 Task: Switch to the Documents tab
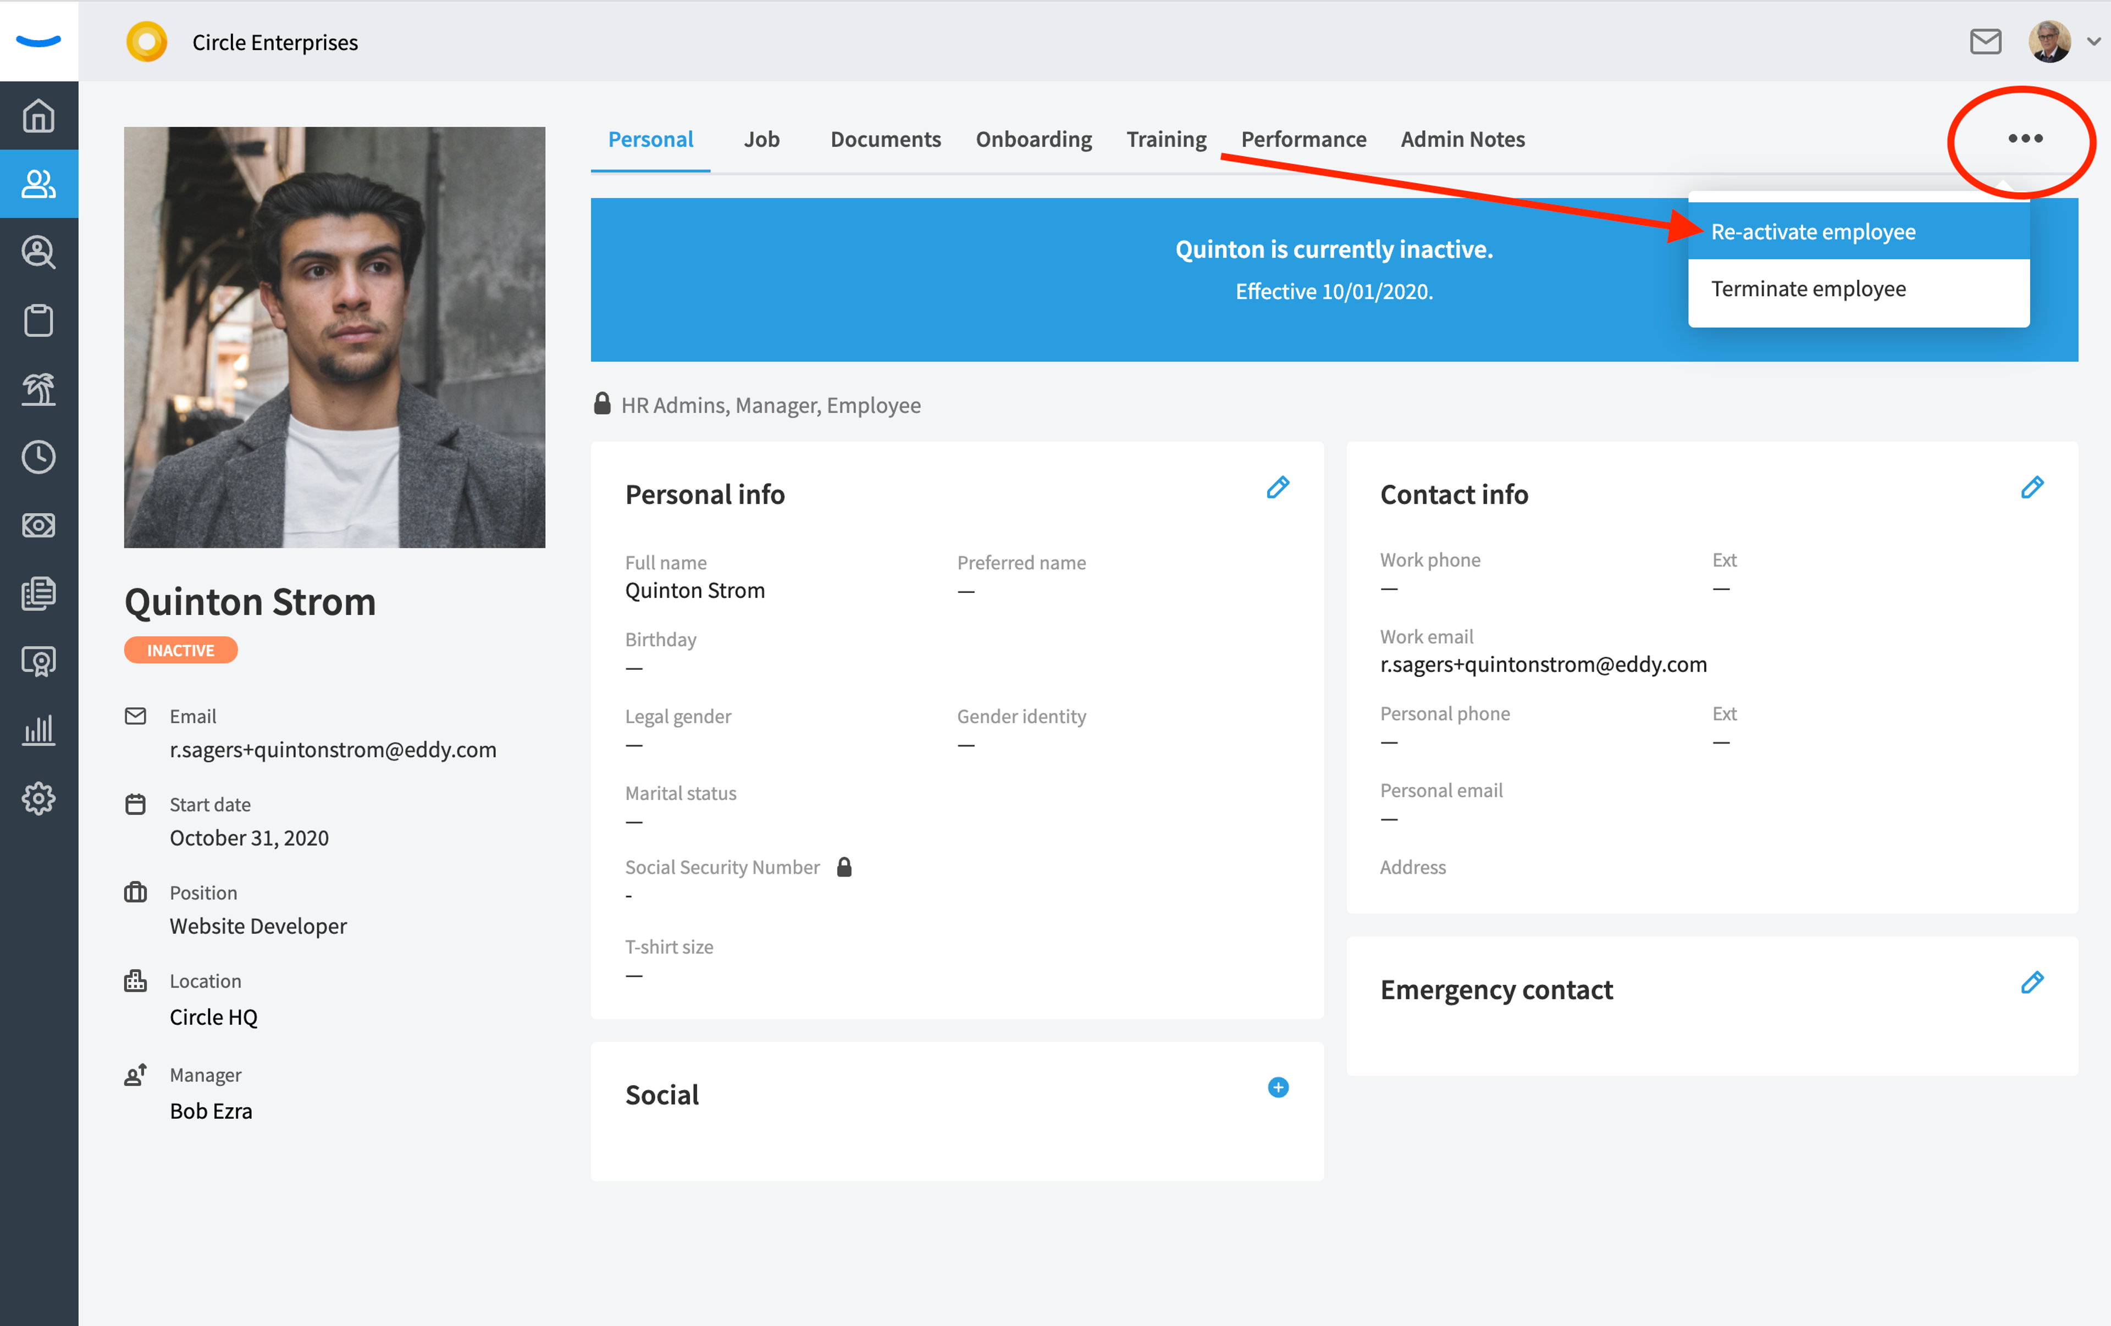coord(886,140)
